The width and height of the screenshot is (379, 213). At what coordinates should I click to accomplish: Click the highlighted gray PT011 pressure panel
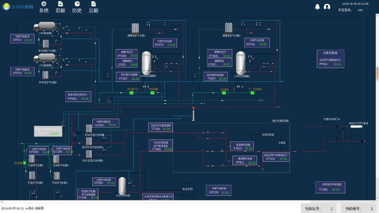(x=48, y=131)
